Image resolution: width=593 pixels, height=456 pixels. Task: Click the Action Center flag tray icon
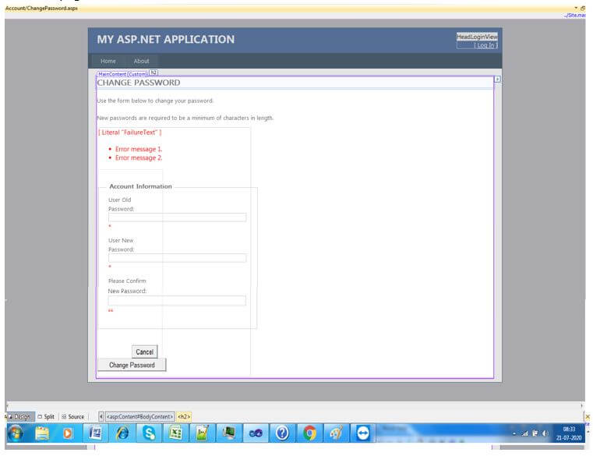point(535,433)
